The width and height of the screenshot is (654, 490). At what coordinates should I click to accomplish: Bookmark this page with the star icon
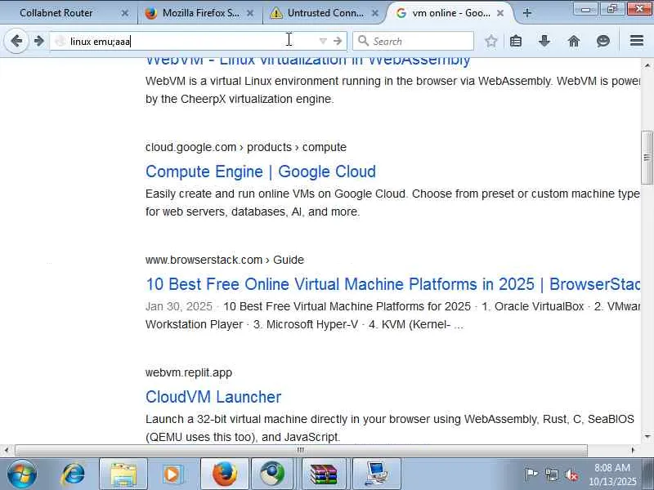(x=491, y=41)
